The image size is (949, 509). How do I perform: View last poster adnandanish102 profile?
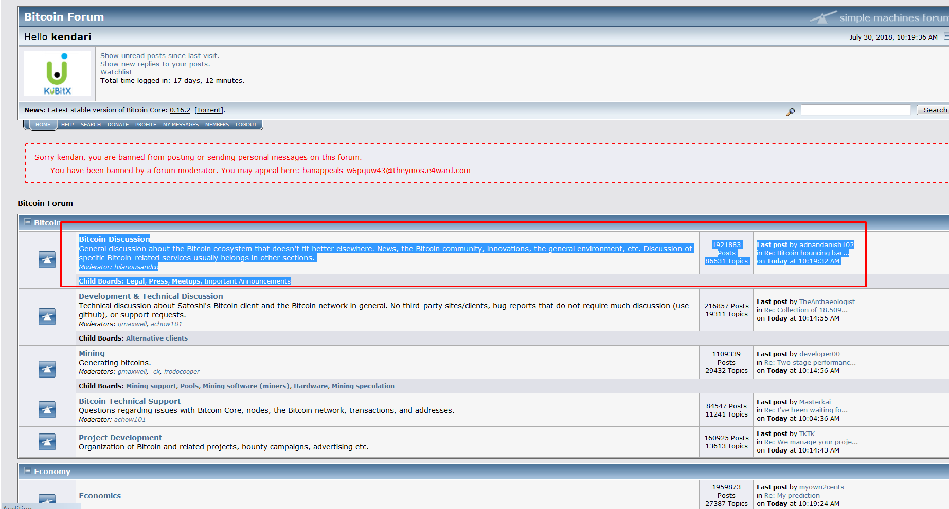click(x=827, y=244)
